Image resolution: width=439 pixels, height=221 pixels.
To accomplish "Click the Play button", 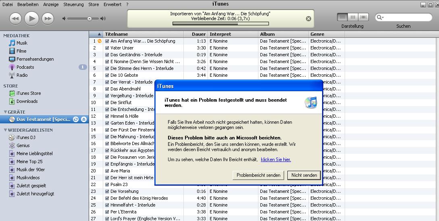I will (31, 18).
